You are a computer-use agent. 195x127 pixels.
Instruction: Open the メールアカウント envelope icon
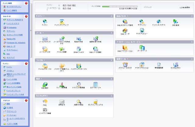coord(45,38)
